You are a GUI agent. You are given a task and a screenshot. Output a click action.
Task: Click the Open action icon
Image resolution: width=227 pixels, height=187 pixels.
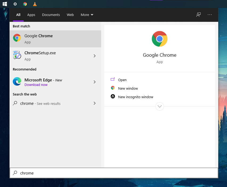pyautogui.click(x=113, y=79)
